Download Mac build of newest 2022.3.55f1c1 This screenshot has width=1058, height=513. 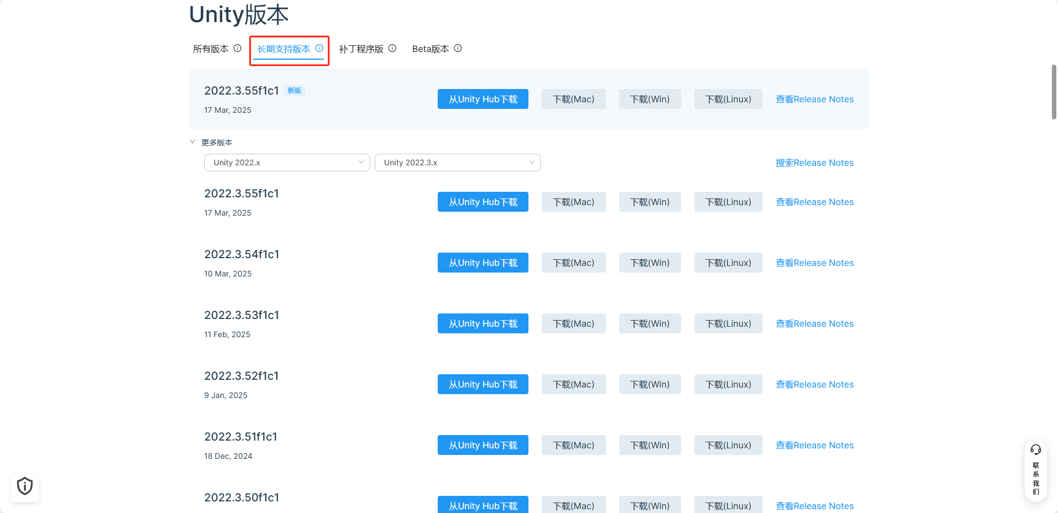click(x=573, y=99)
